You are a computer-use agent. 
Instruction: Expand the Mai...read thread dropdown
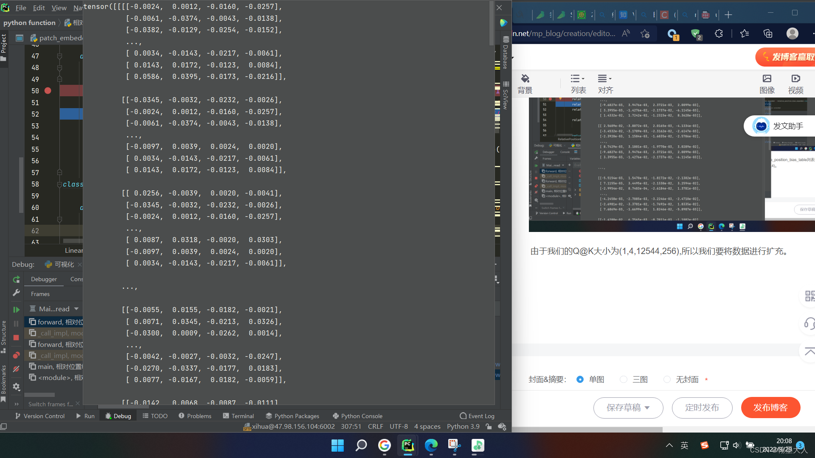pos(76,309)
